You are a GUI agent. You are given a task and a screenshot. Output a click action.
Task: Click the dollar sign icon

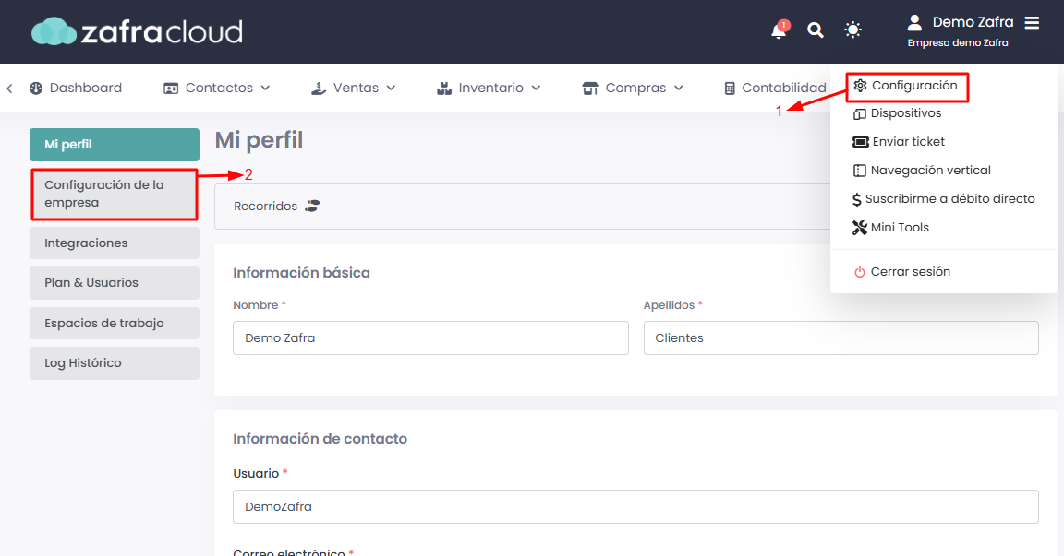pos(856,200)
